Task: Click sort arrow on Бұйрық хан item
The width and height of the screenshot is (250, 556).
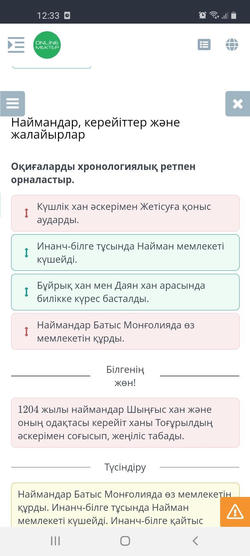Action: tap(26, 292)
